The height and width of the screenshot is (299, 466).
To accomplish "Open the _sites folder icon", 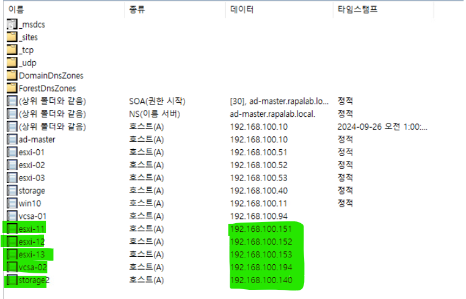I will click(x=12, y=37).
